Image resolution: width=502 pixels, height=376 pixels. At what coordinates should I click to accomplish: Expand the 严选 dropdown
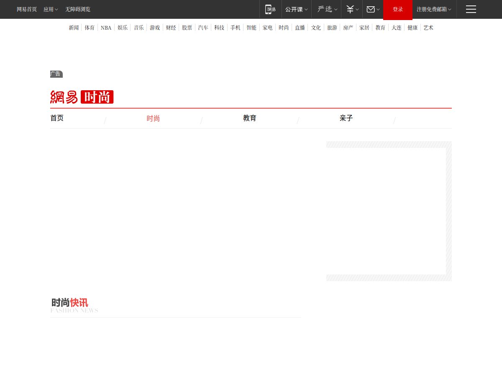pos(328,9)
